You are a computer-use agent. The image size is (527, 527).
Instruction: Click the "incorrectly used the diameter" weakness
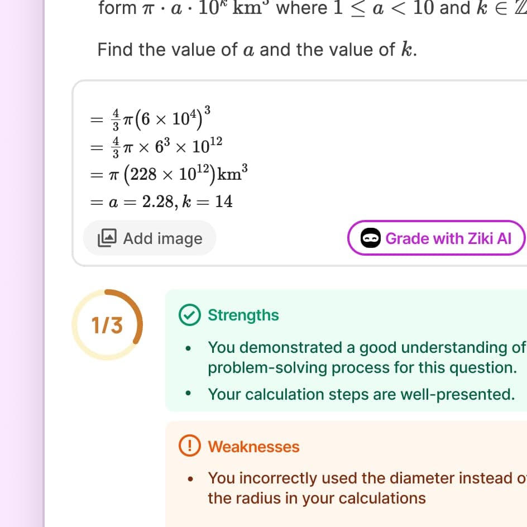[367, 488]
